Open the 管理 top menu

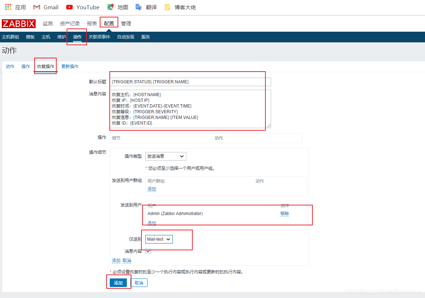click(x=126, y=23)
